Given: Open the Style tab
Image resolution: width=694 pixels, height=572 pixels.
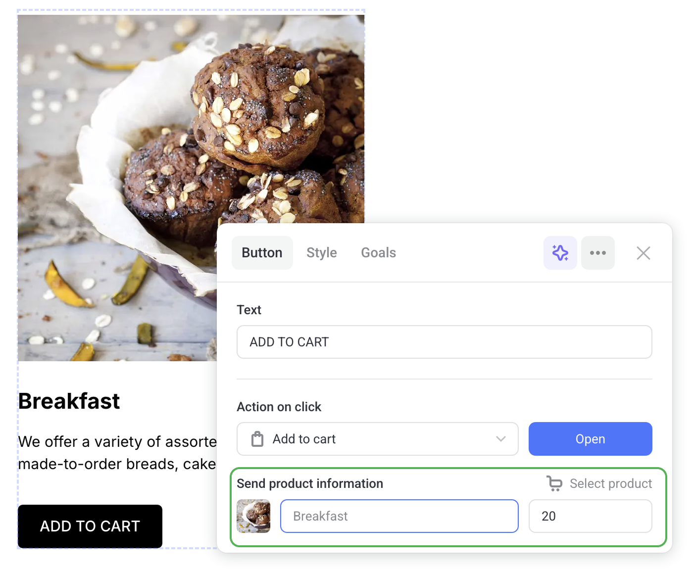Looking at the screenshot, I should [321, 253].
